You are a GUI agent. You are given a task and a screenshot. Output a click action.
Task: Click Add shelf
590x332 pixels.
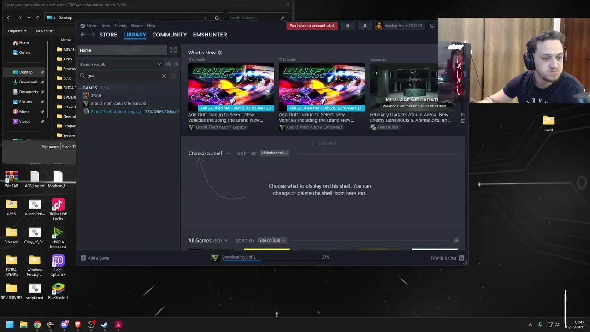click(323, 143)
